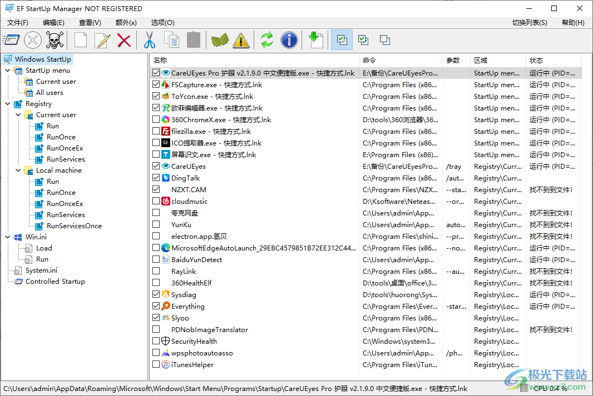Click the DingTalk blue icon
The width and height of the screenshot is (593, 396).
tap(166, 178)
